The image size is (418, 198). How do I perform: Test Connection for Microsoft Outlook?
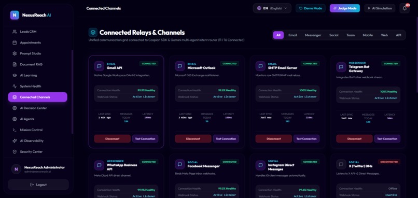(226, 139)
